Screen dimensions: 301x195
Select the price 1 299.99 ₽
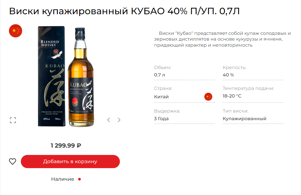pos(66,145)
